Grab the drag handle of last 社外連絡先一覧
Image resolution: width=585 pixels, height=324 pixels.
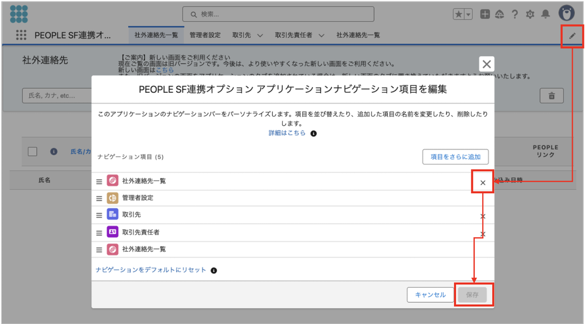99,250
